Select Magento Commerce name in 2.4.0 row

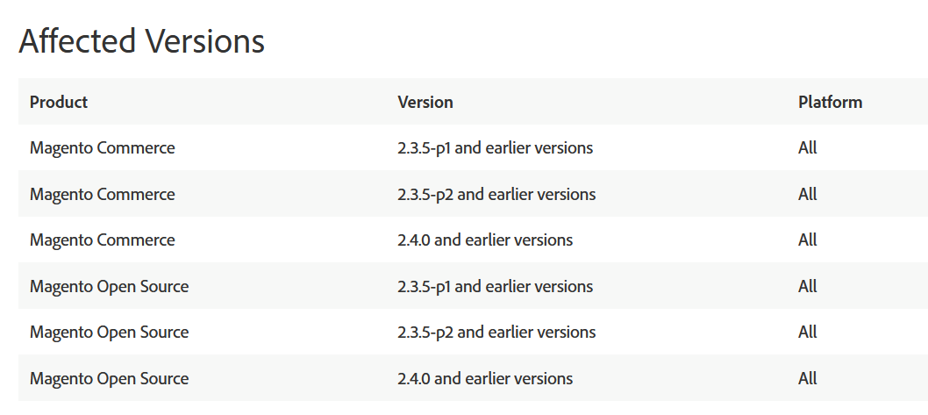point(102,240)
